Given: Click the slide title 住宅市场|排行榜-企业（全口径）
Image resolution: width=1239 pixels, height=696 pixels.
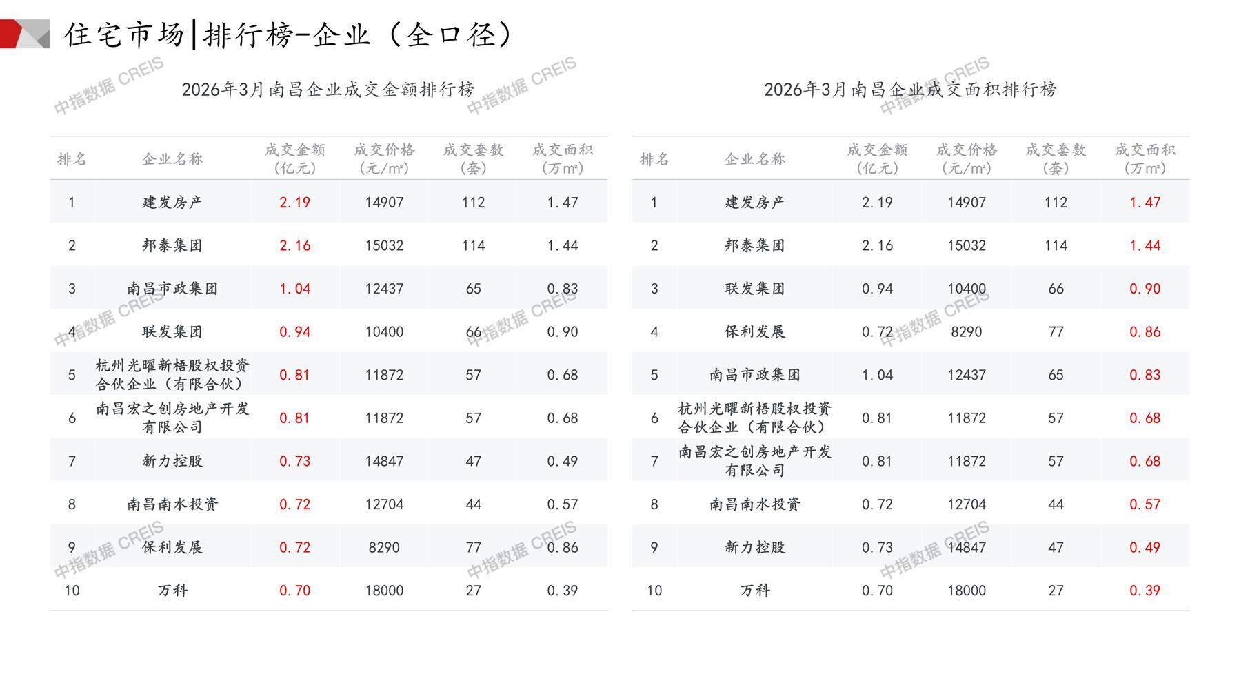Looking at the screenshot, I should coord(290,34).
